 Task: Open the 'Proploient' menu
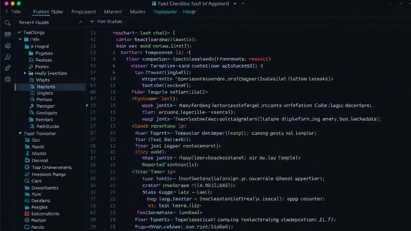point(83,12)
